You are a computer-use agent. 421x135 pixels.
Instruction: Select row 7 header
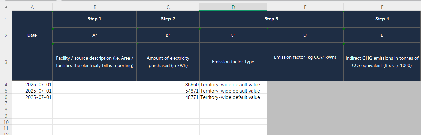[x=6, y=103]
